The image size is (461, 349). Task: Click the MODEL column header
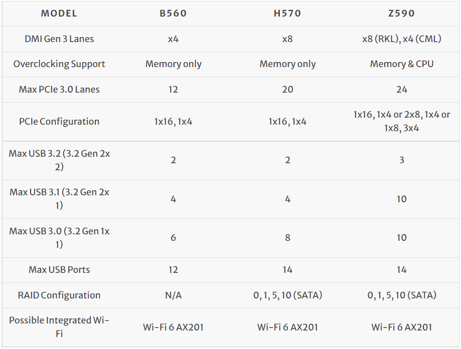coord(59,14)
